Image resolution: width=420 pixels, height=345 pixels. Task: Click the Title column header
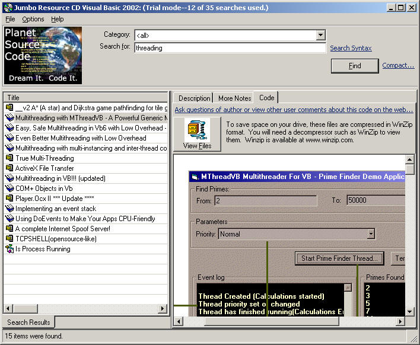(85, 97)
